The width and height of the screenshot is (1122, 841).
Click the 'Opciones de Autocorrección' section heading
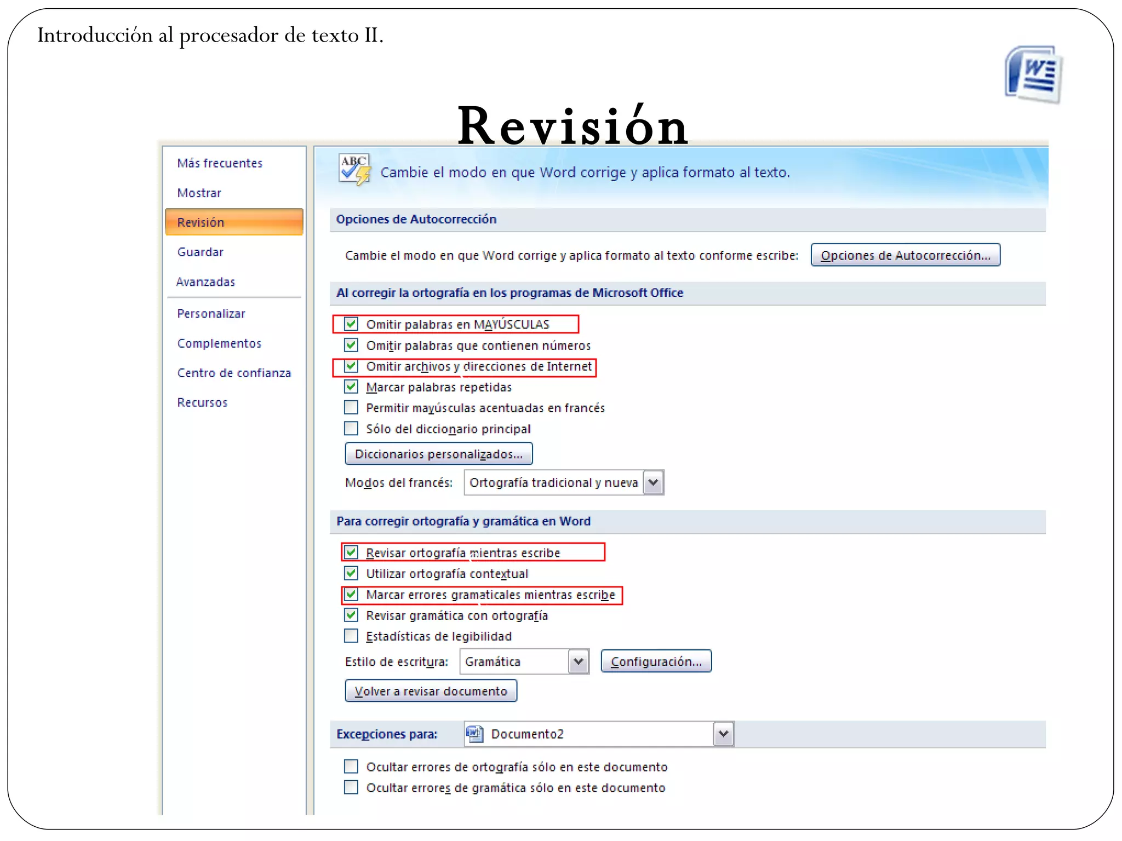(x=416, y=219)
